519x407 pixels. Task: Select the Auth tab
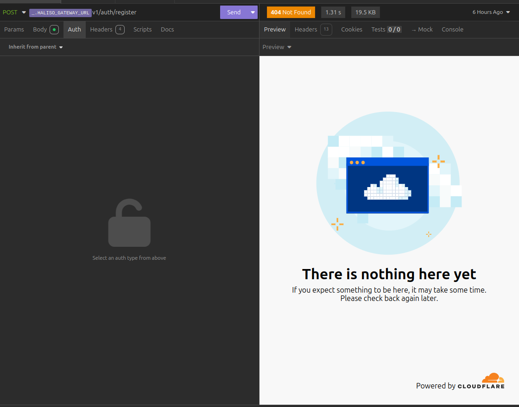[x=75, y=30]
